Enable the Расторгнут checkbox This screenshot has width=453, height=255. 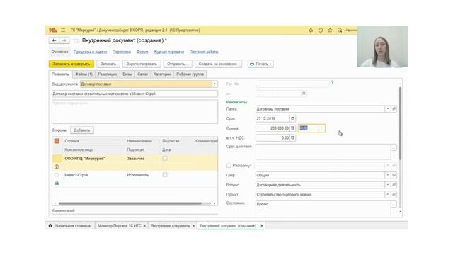pos(229,165)
